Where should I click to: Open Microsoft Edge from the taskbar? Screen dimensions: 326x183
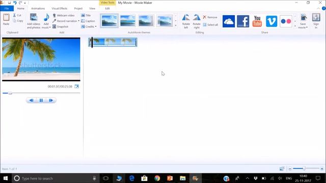(131, 178)
